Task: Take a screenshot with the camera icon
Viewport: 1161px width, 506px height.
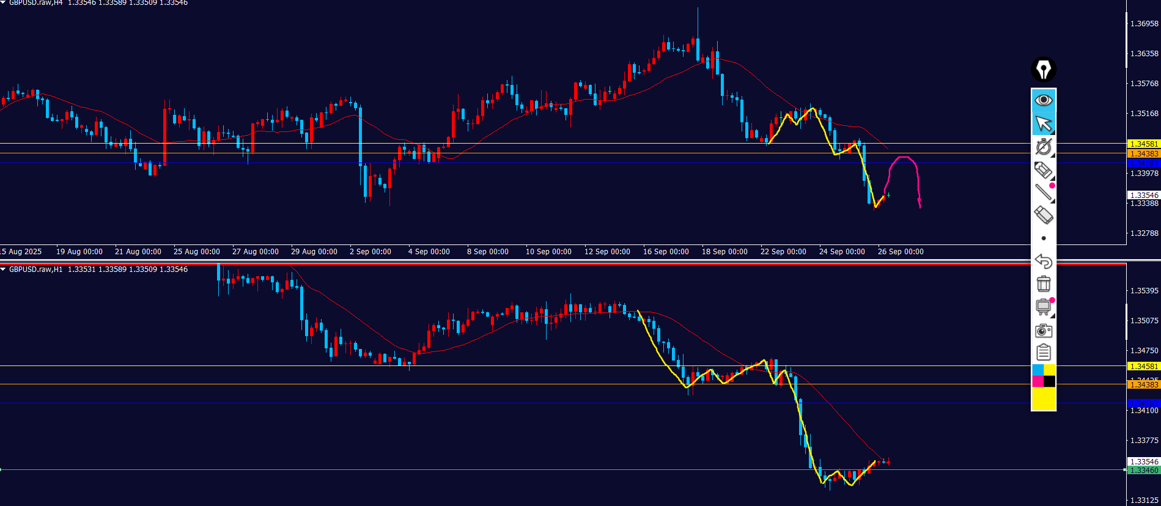Action: click(1043, 331)
